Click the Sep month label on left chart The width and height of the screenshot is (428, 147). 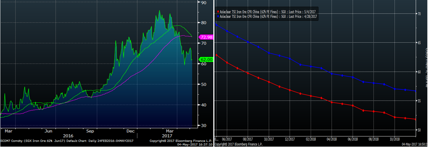coord(90,130)
